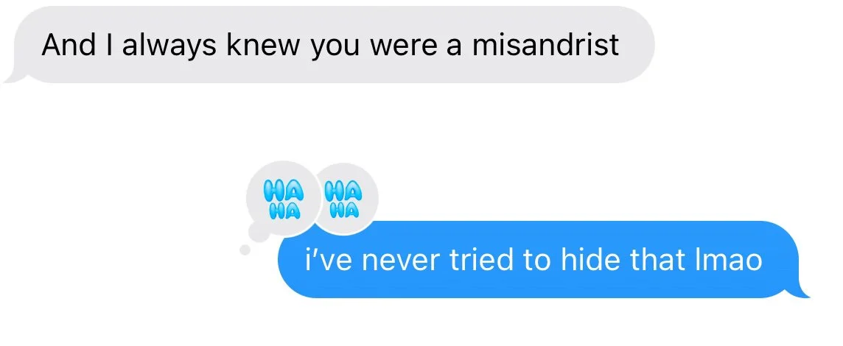
Task: Click the word "always" in received message
Action: 169,46
